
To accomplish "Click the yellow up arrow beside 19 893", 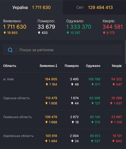I will coord(5,33).
